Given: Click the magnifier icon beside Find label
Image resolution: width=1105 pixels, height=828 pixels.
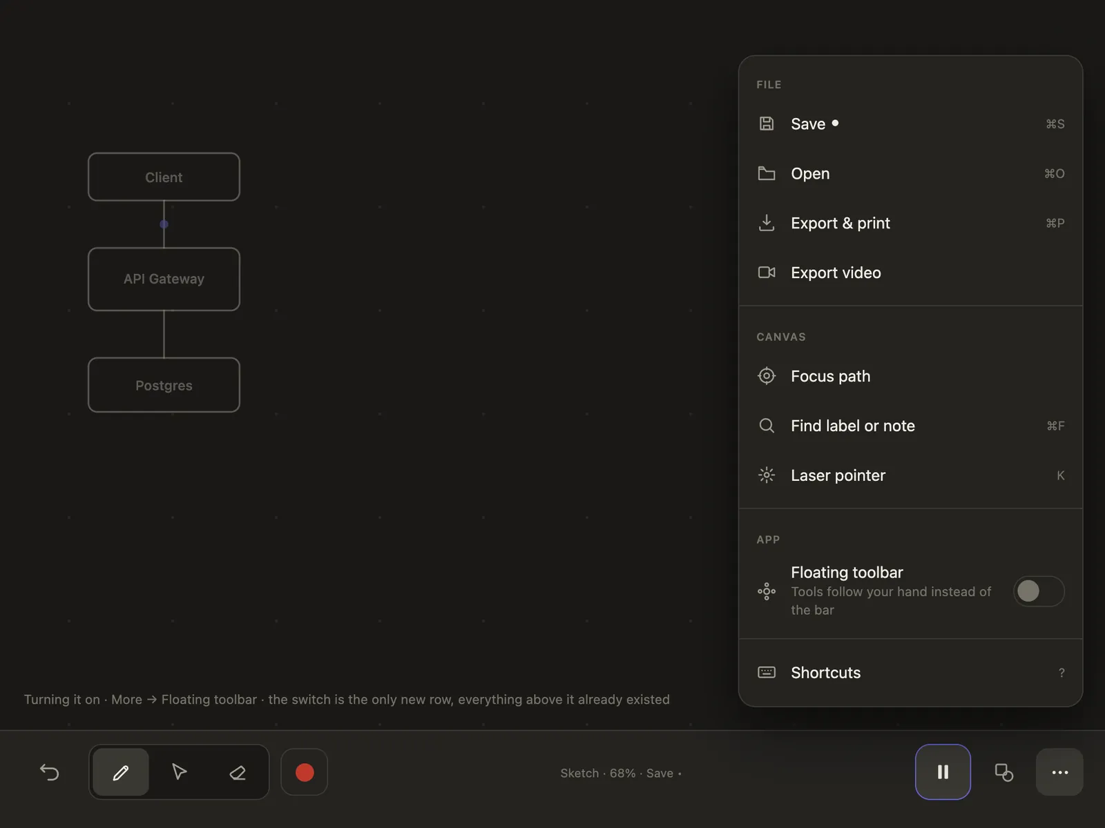Looking at the screenshot, I should pyautogui.click(x=767, y=426).
